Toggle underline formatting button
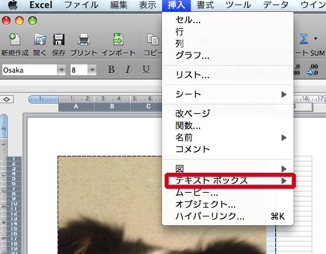Viewport: 326px width, 254px height. pyautogui.click(x=146, y=69)
